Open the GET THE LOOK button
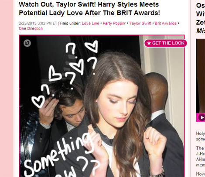Screen dimensions: 205x177 click(x=165, y=43)
